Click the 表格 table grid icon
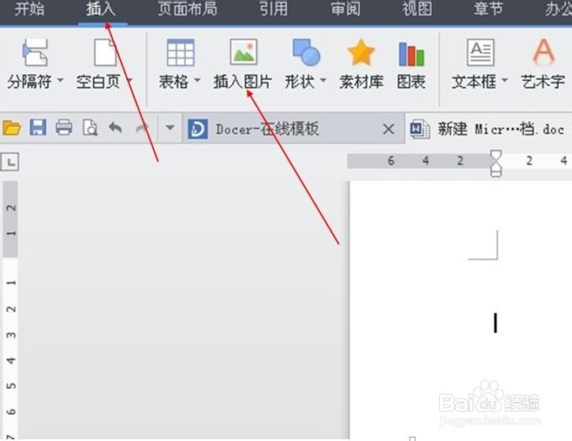The image size is (572, 441). tap(180, 52)
